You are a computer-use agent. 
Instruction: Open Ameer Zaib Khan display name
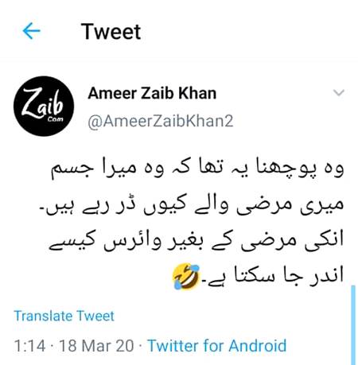pos(152,93)
